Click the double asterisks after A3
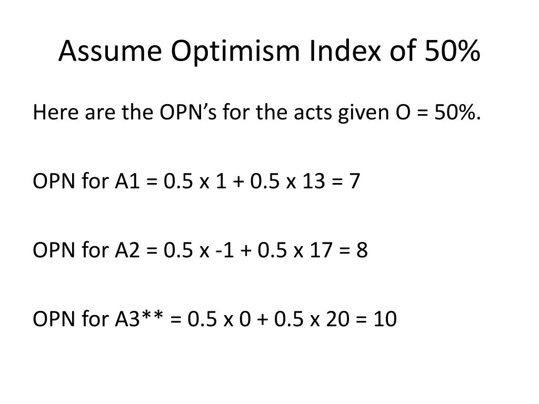539x404 pixels. (x=153, y=315)
